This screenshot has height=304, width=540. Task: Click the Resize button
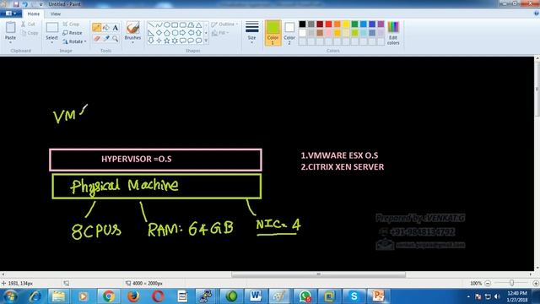73,33
